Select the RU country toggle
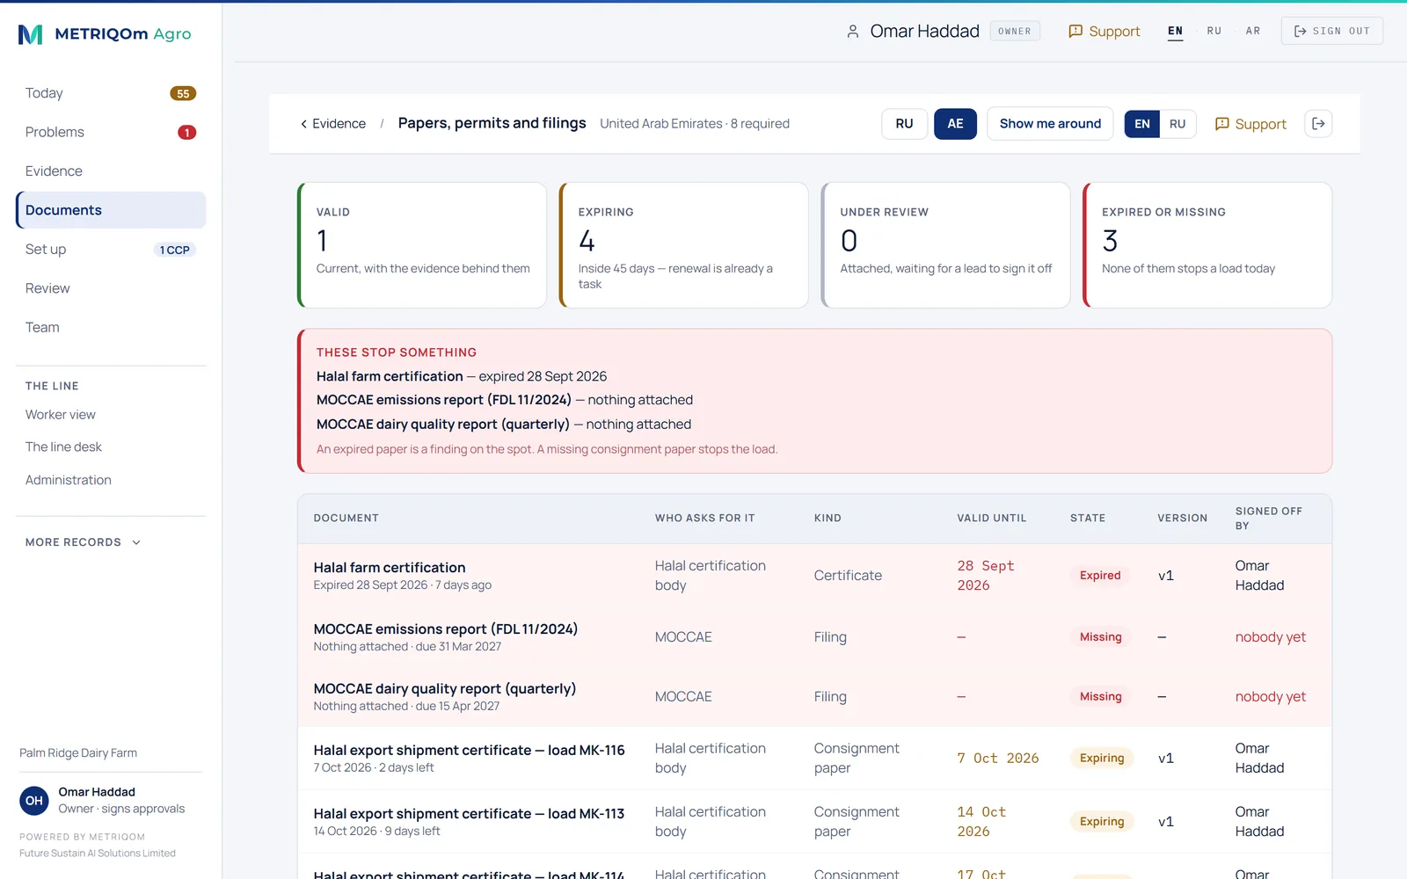The image size is (1407, 879). [x=904, y=124]
